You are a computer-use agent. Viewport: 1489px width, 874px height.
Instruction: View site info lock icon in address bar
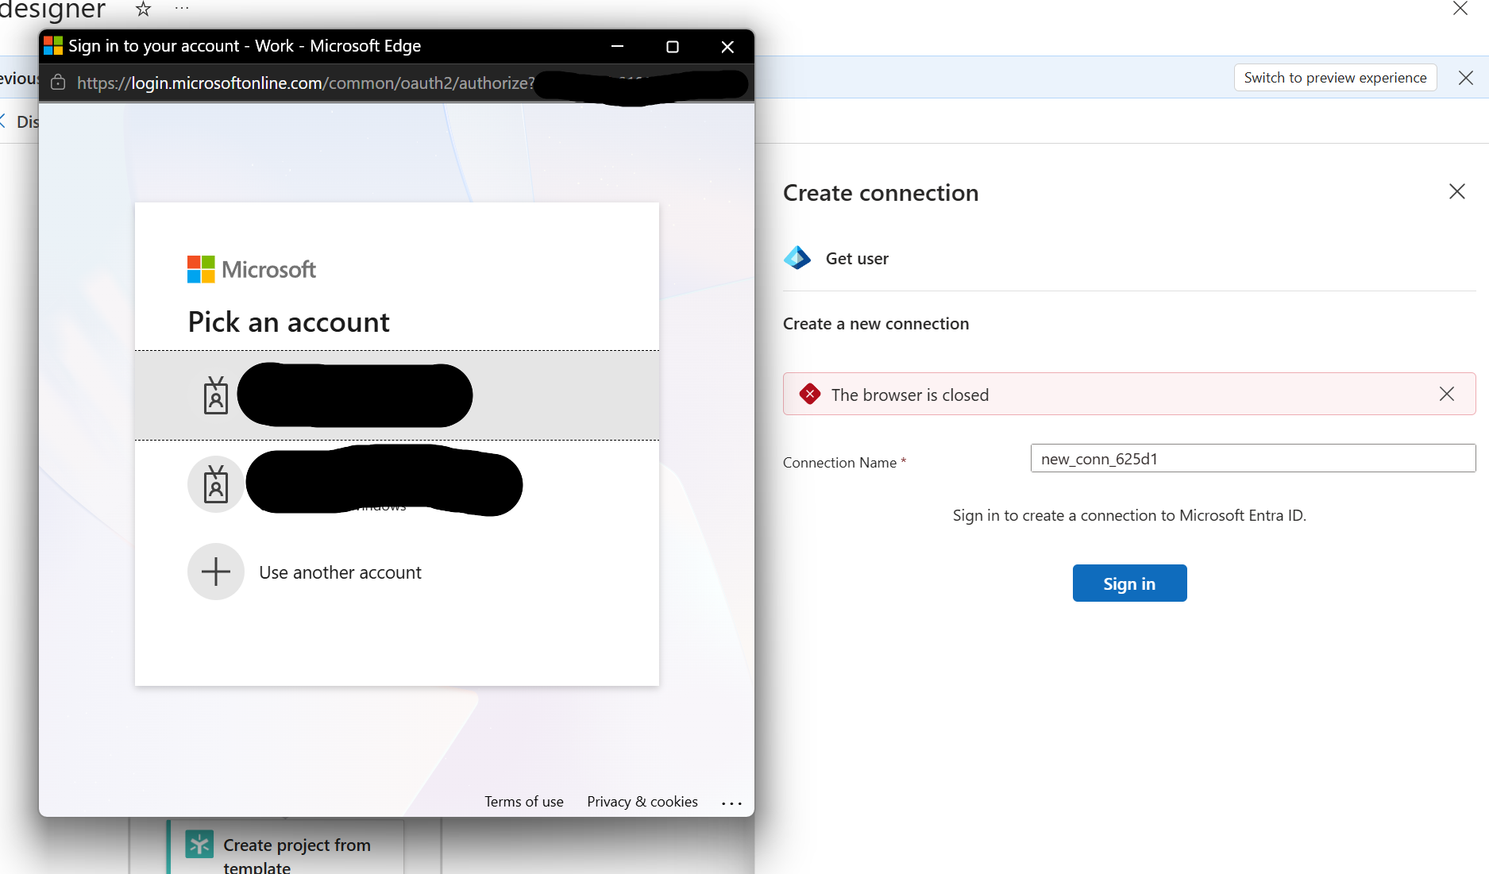tap(58, 83)
